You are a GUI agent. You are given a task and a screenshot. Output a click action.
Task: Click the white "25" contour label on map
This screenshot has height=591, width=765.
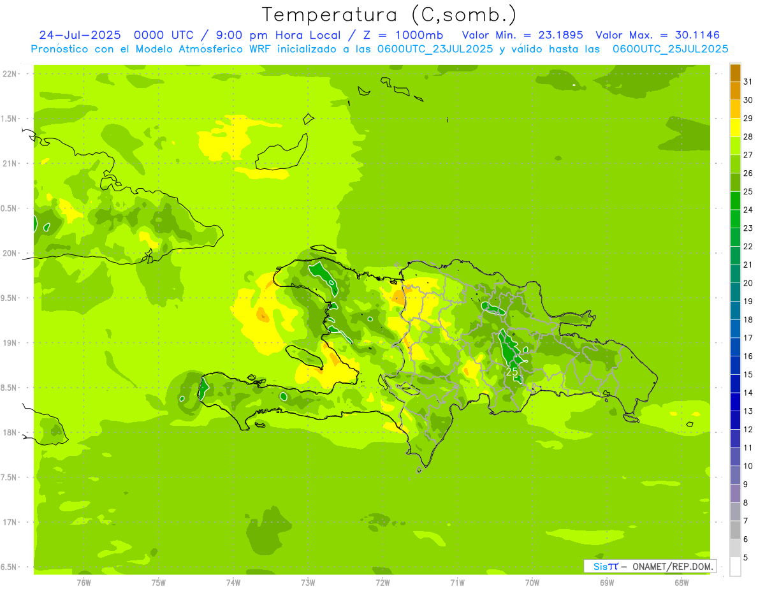click(512, 371)
